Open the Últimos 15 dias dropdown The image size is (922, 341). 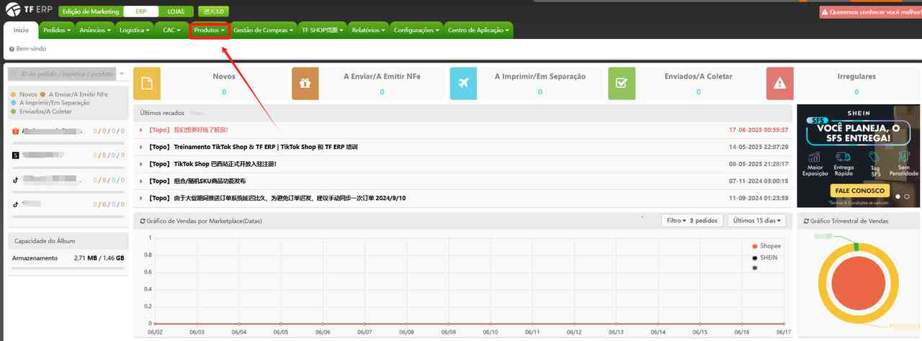coord(756,220)
